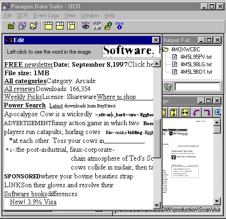This screenshot has width=226, height=219.
Task: Click the Edit window vertical scrollbar thumb
Action: click(x=157, y=139)
